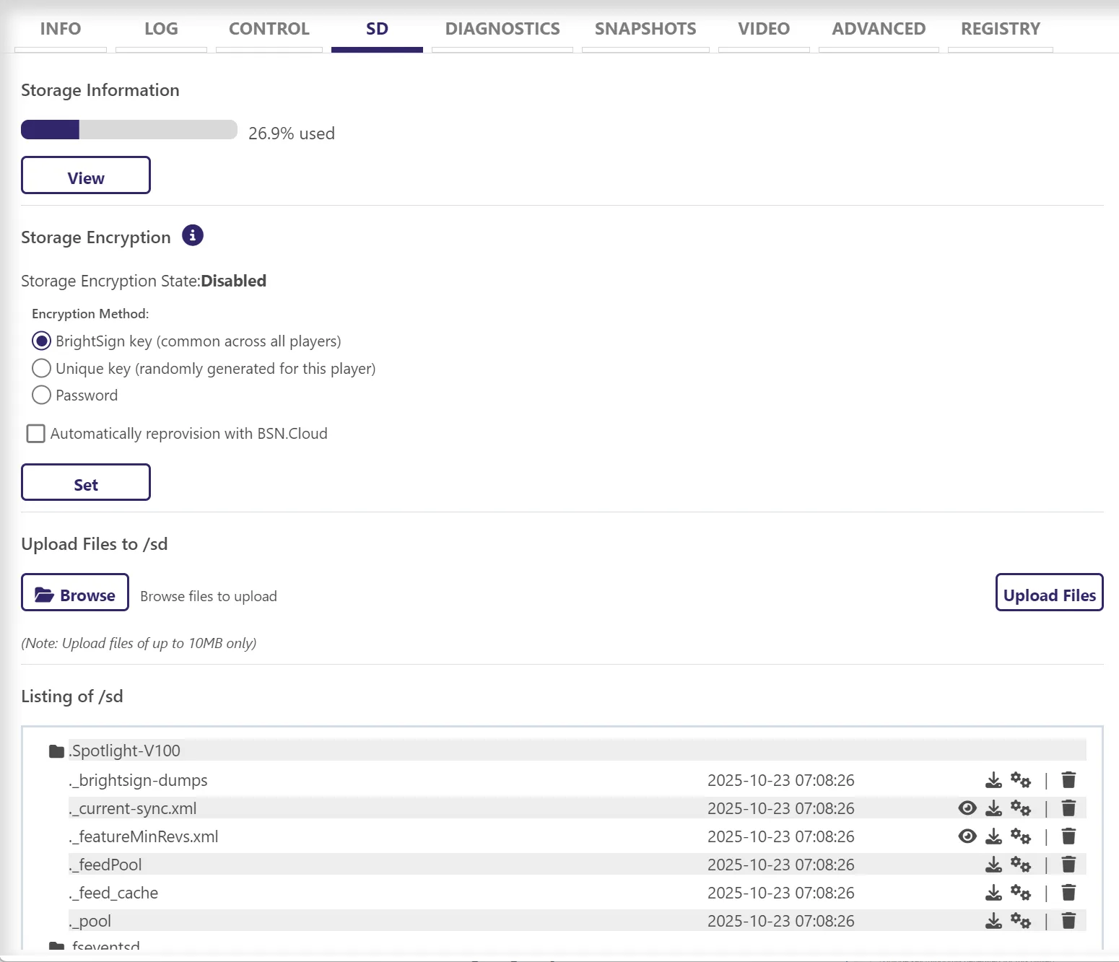
Task: Collapse the .Spotlight-V100 folder
Action: (56, 751)
